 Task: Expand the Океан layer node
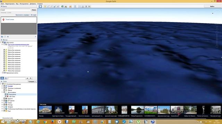[x=2, y=103]
